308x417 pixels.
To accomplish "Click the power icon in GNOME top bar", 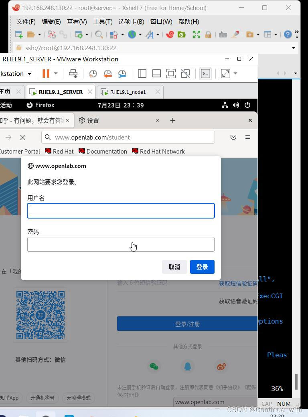I will [247, 105].
